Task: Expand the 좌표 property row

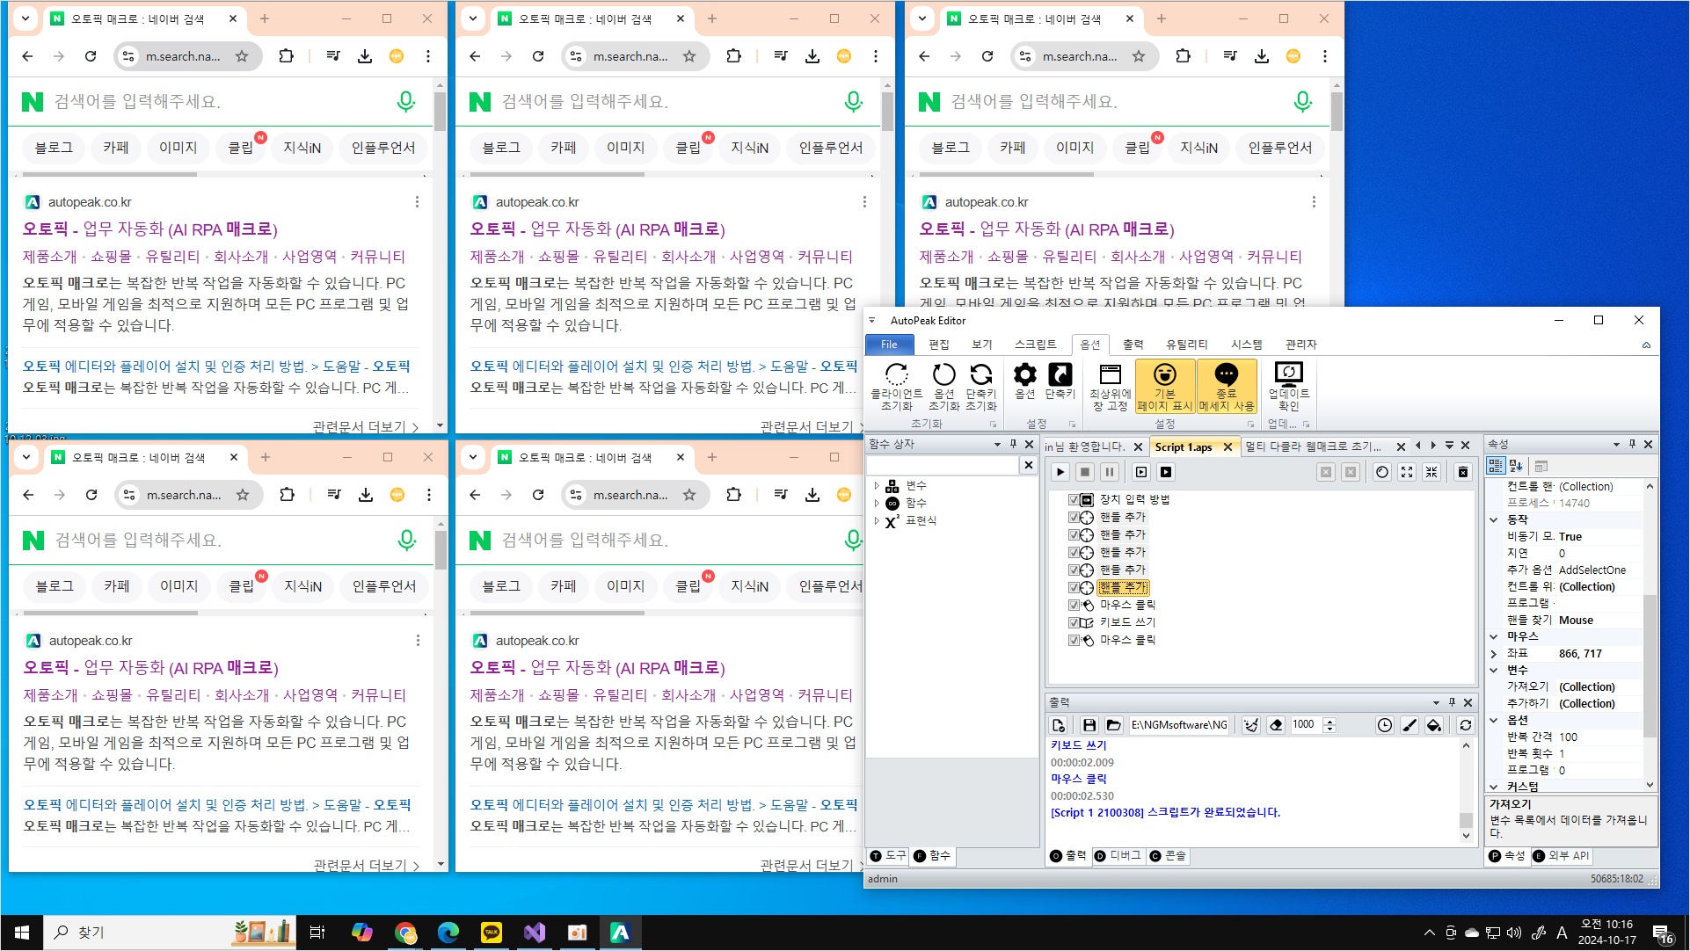Action: click(1494, 654)
